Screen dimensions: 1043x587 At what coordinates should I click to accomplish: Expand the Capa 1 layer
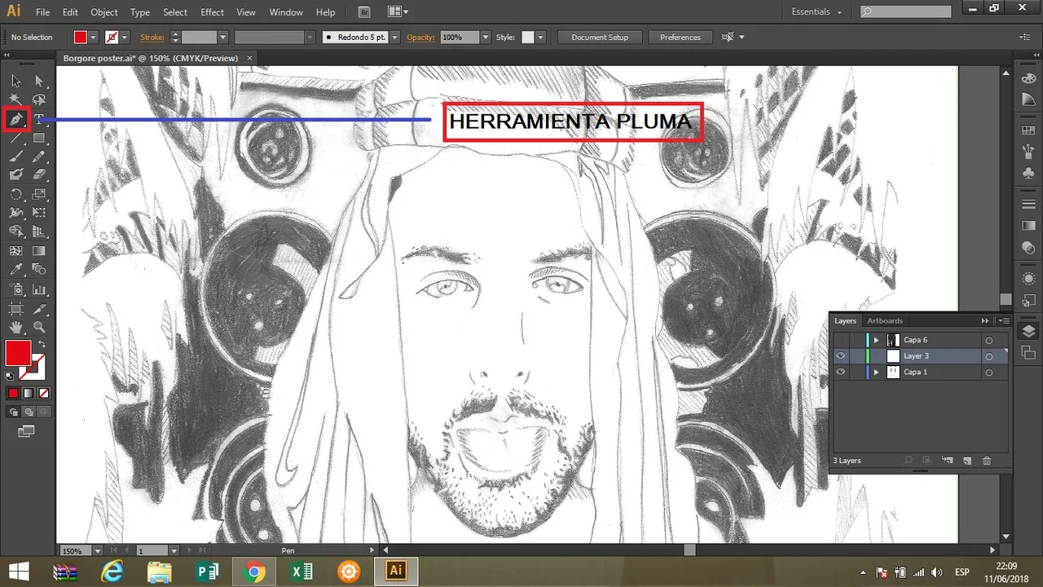(x=877, y=373)
